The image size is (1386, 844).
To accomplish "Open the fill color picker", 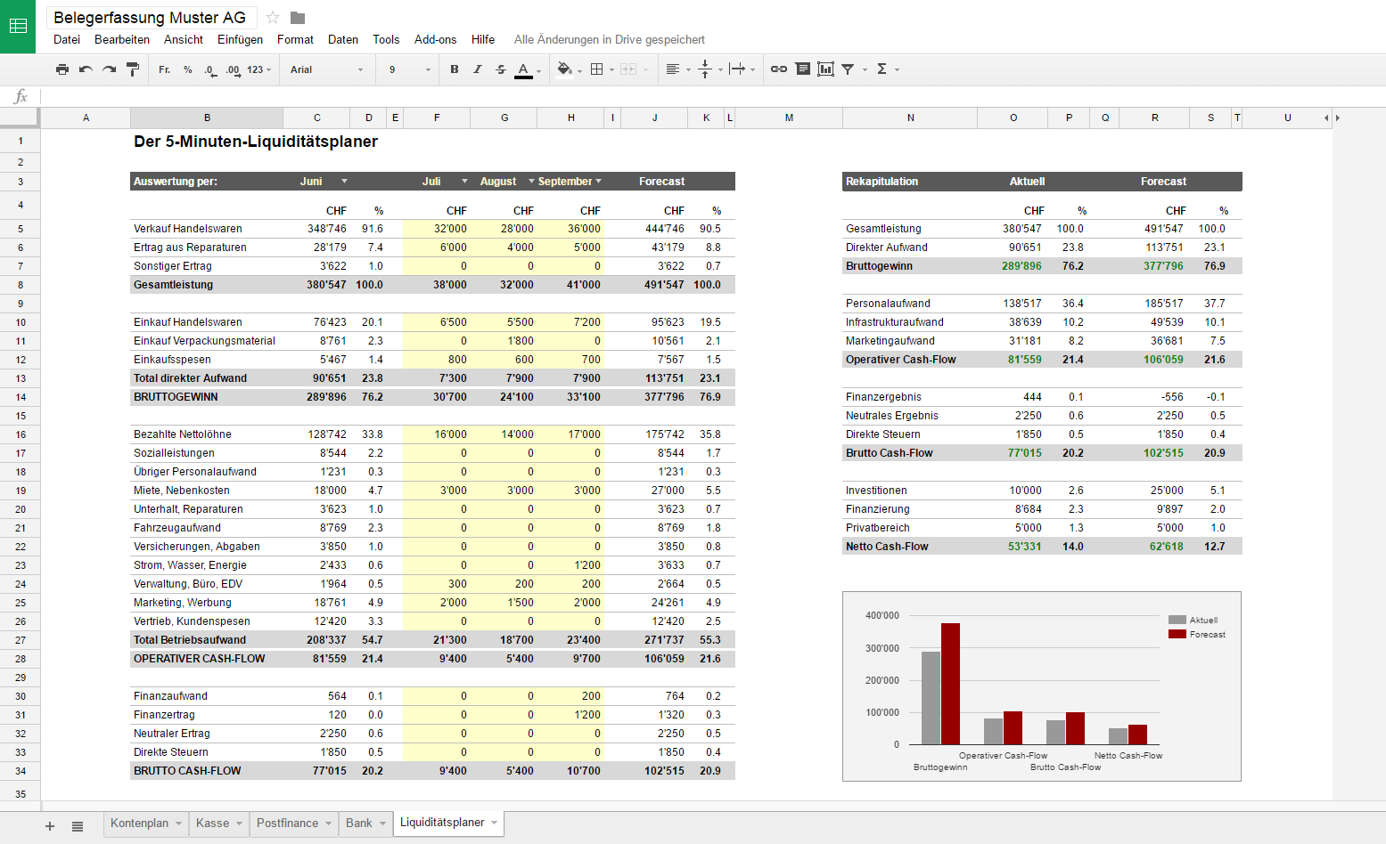I will [565, 69].
